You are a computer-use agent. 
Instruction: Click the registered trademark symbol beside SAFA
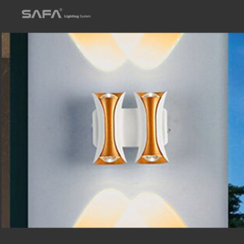[61, 10]
